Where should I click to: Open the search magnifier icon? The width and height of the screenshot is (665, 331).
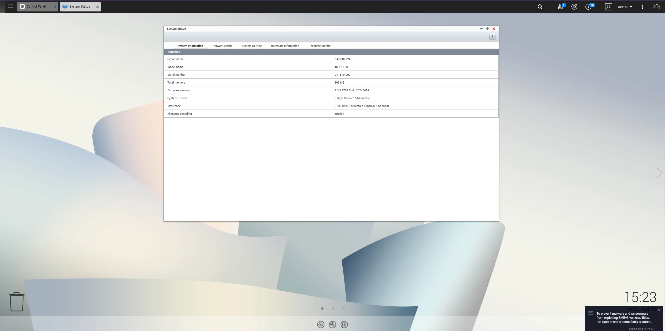point(540,7)
